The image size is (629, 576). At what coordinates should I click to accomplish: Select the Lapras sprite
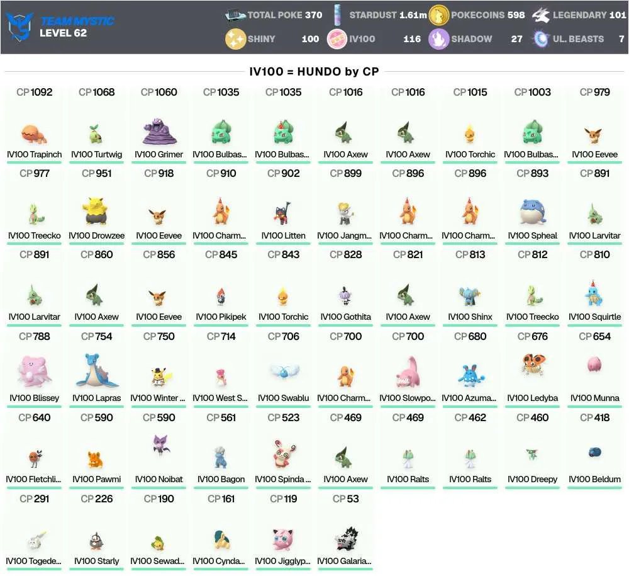[96, 371]
